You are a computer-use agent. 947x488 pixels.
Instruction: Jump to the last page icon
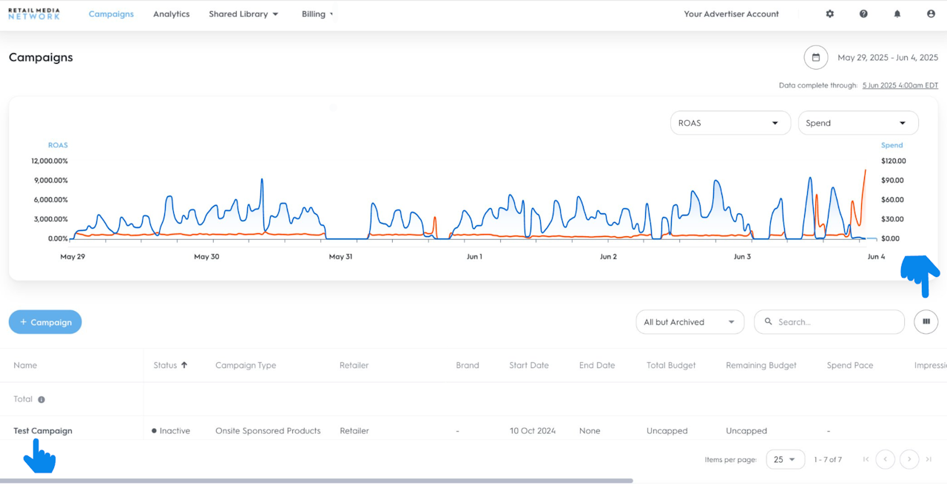pyautogui.click(x=929, y=460)
